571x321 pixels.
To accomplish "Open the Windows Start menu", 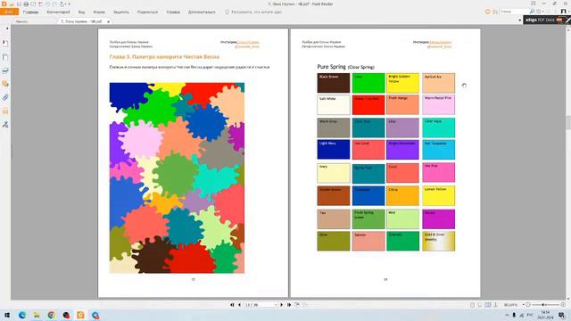I will click(7, 315).
